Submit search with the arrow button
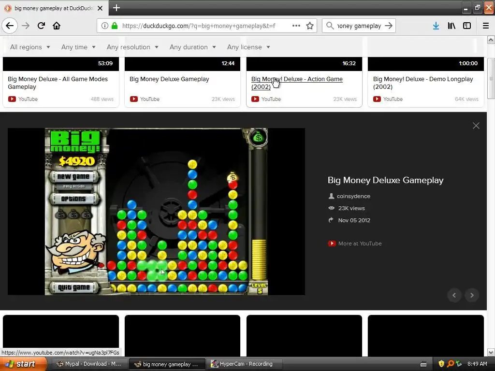 click(389, 26)
